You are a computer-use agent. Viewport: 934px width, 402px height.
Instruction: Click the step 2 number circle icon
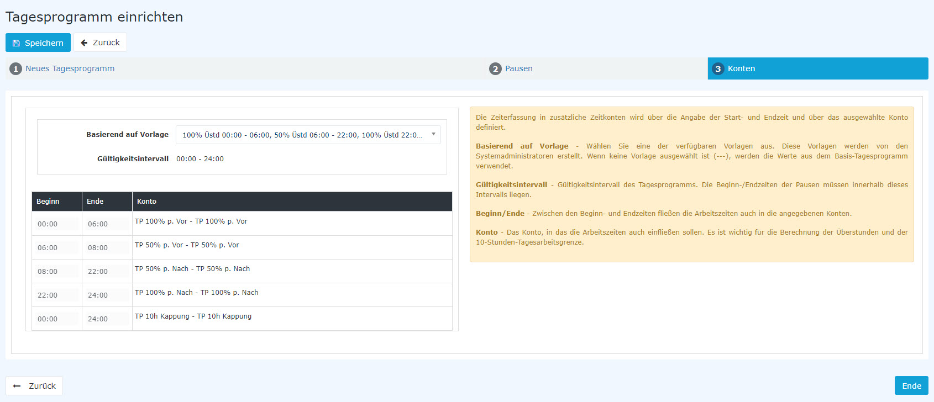click(x=495, y=69)
